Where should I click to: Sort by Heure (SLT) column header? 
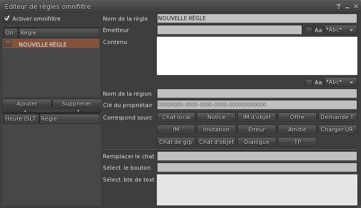click(x=20, y=118)
